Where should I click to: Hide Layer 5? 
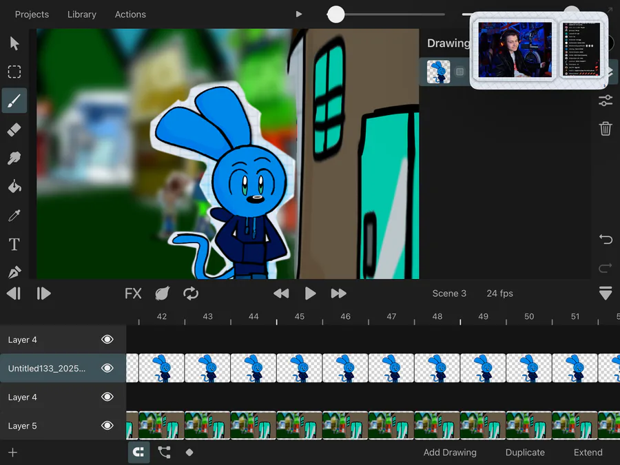tap(107, 426)
